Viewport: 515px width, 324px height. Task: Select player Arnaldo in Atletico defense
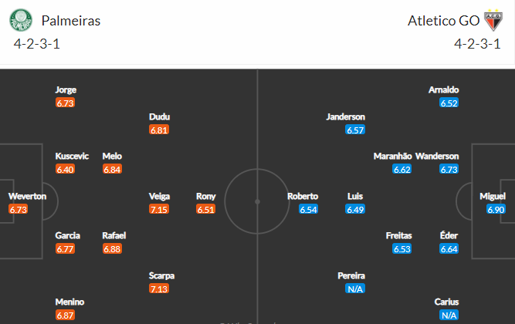444,89
